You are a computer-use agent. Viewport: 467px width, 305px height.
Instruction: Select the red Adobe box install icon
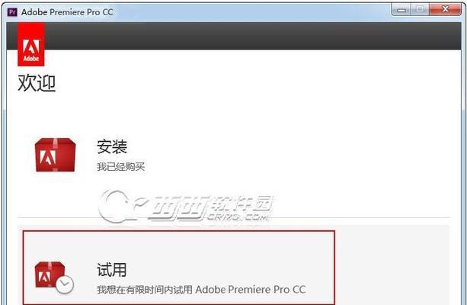tap(55, 155)
